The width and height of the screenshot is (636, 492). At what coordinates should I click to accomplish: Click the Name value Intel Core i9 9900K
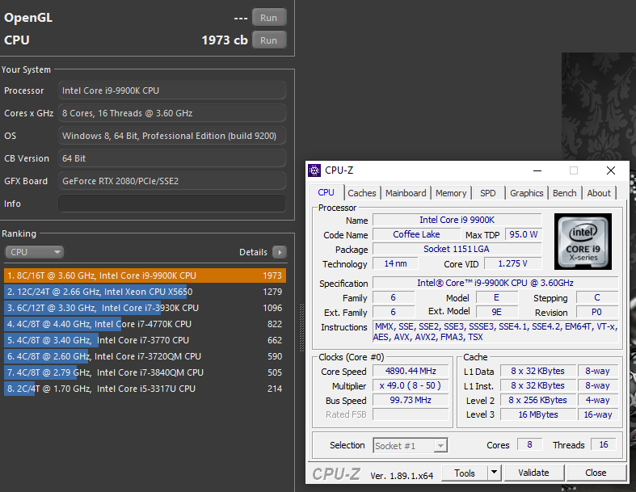[x=457, y=220]
